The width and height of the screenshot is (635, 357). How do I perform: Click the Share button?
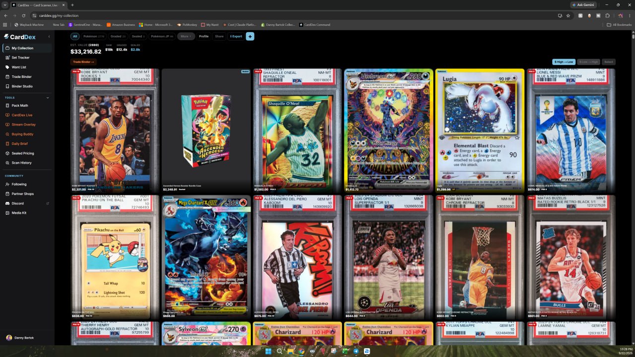click(219, 36)
